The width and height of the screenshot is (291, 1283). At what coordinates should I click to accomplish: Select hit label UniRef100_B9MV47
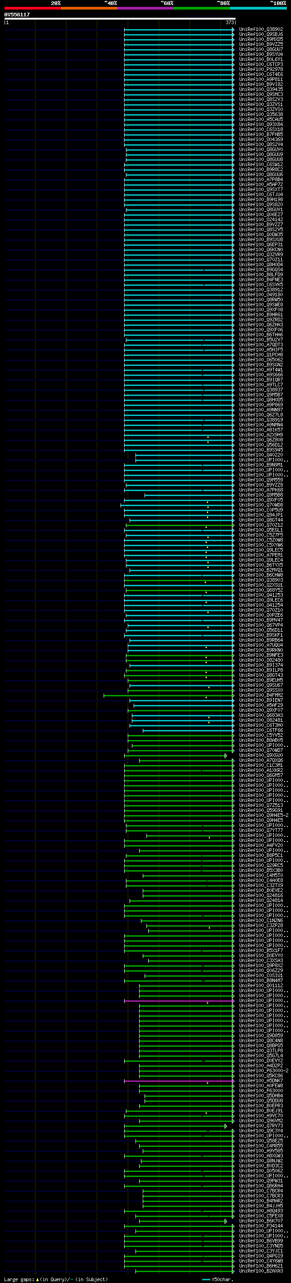[x=261, y=620]
